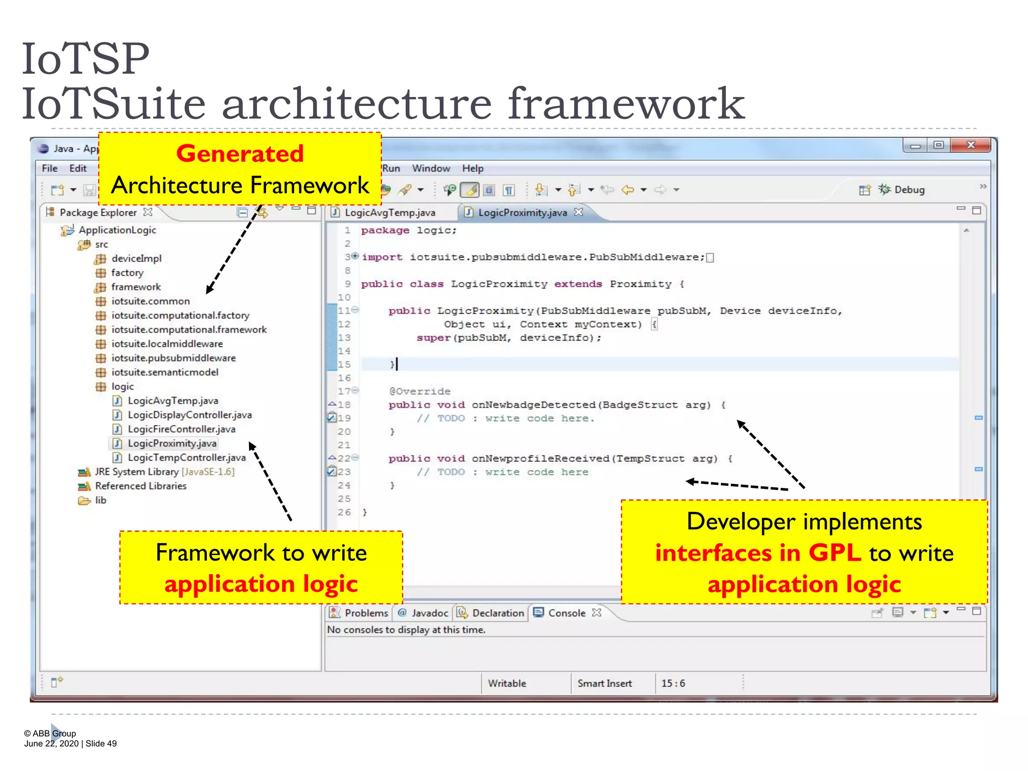Open the Window menu
Screen dimensions: 1028x771
click(x=431, y=168)
